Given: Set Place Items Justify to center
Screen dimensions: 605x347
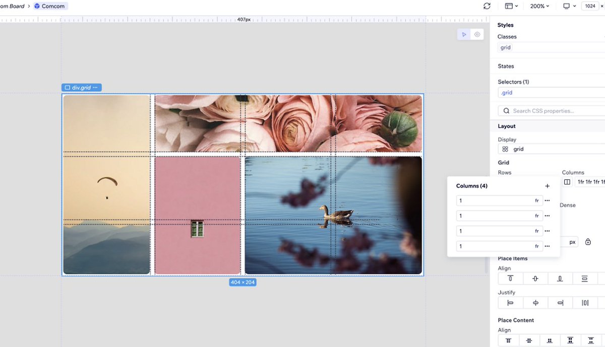Looking at the screenshot, I should pos(535,303).
